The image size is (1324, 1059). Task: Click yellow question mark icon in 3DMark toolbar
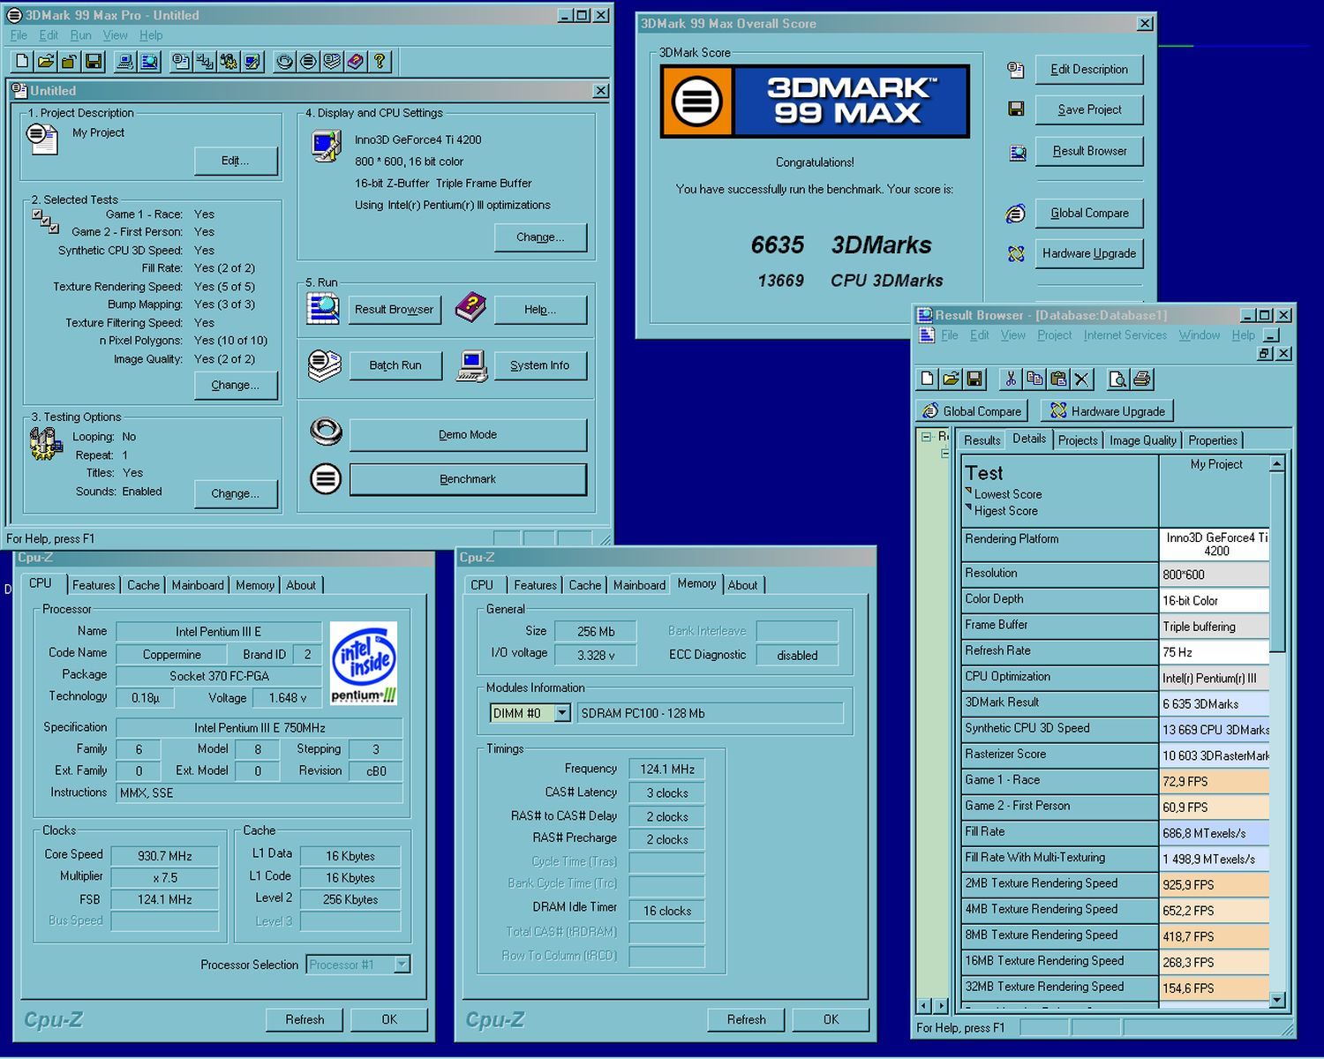[x=380, y=62]
